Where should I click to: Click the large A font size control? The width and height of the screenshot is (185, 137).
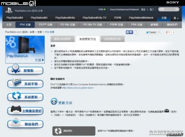175,18
